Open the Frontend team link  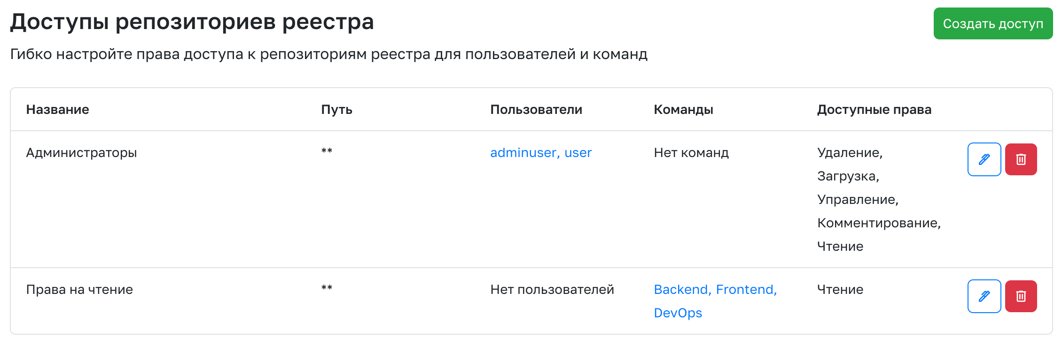click(x=745, y=290)
